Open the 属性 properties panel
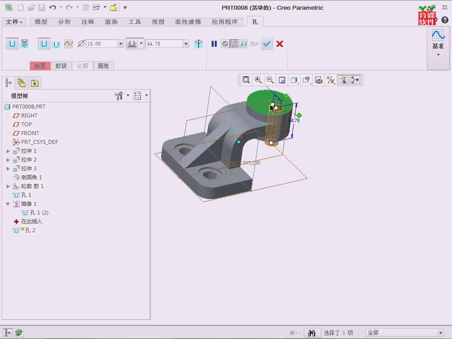Viewport: 452px width, 339px height. [x=103, y=66]
